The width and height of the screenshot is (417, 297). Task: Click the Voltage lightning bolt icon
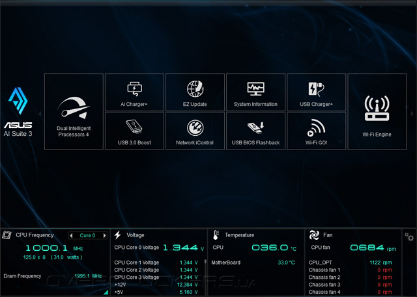tap(117, 235)
